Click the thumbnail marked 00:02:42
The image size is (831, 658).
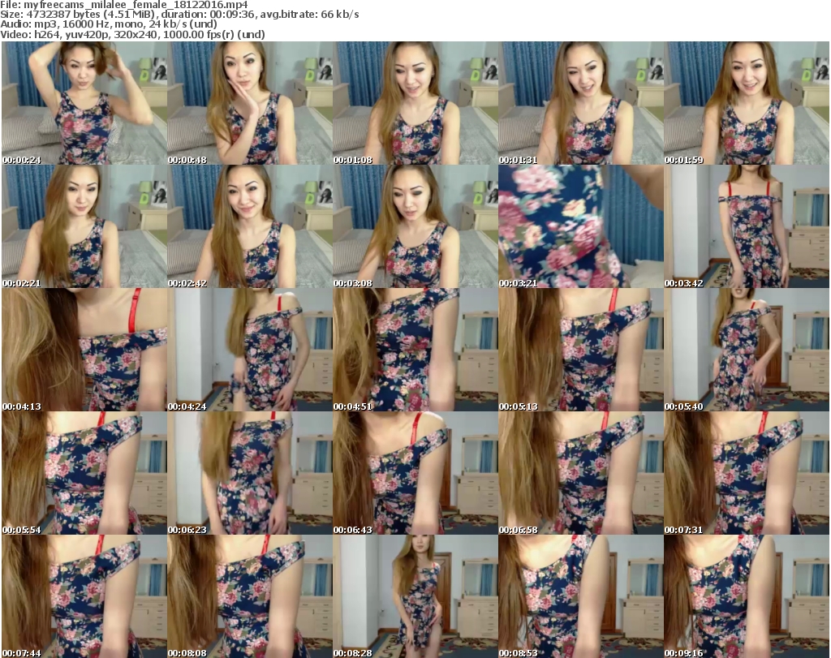tap(249, 226)
